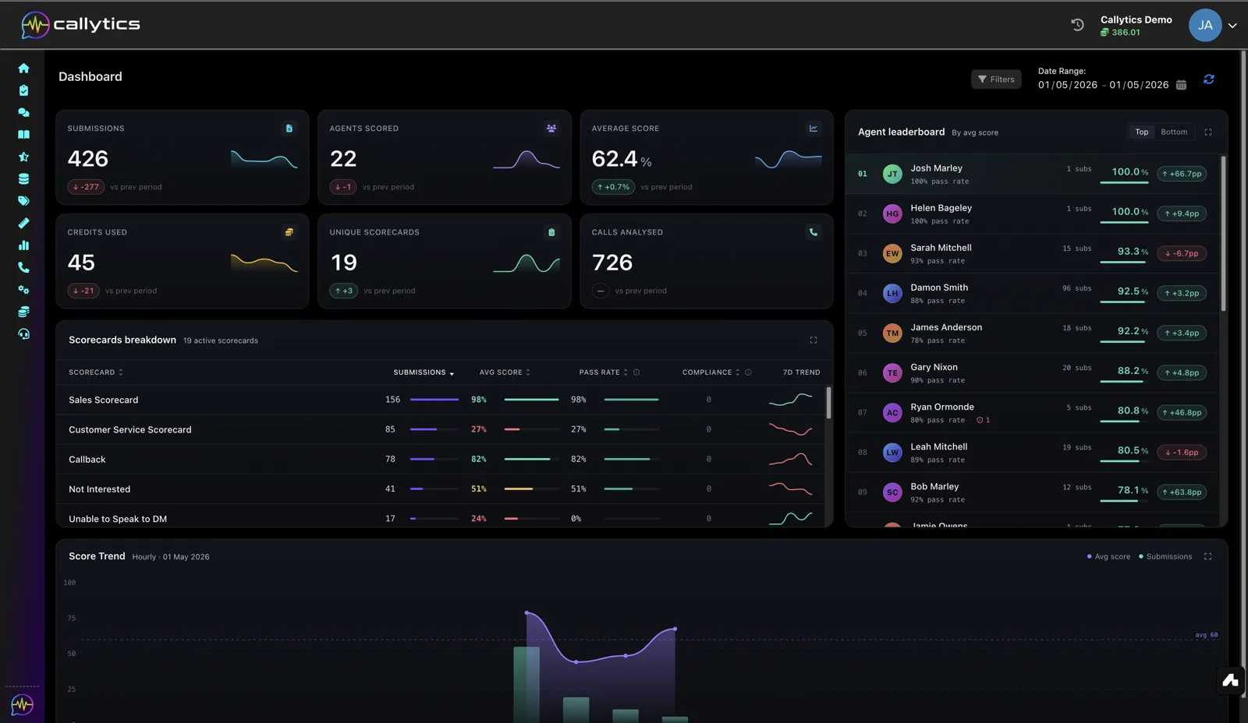Viewport: 1248px width, 723px height.
Task: Open the headset support sidebar icon
Action: [23, 334]
